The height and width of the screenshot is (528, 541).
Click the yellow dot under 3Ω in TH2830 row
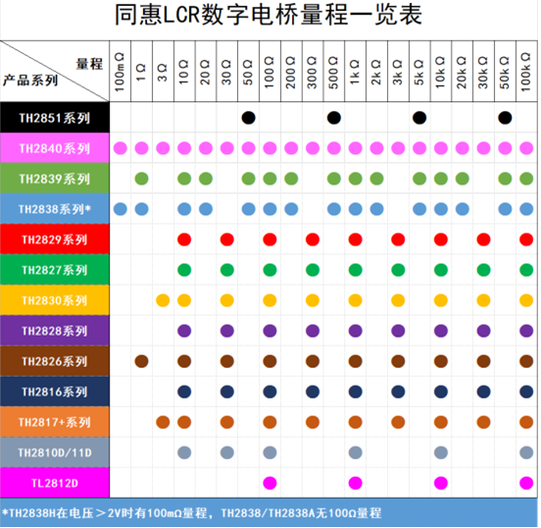[x=163, y=300]
